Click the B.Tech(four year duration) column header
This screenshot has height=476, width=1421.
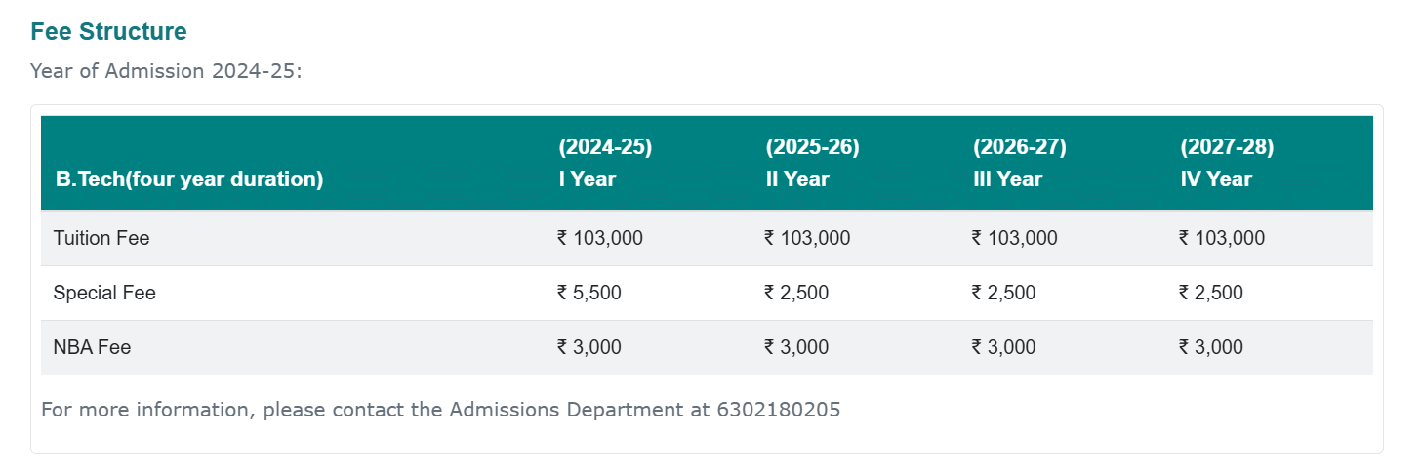(189, 179)
